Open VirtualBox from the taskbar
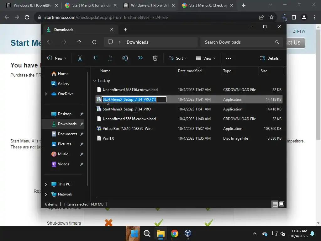This screenshot has width=321, height=241. point(188,233)
